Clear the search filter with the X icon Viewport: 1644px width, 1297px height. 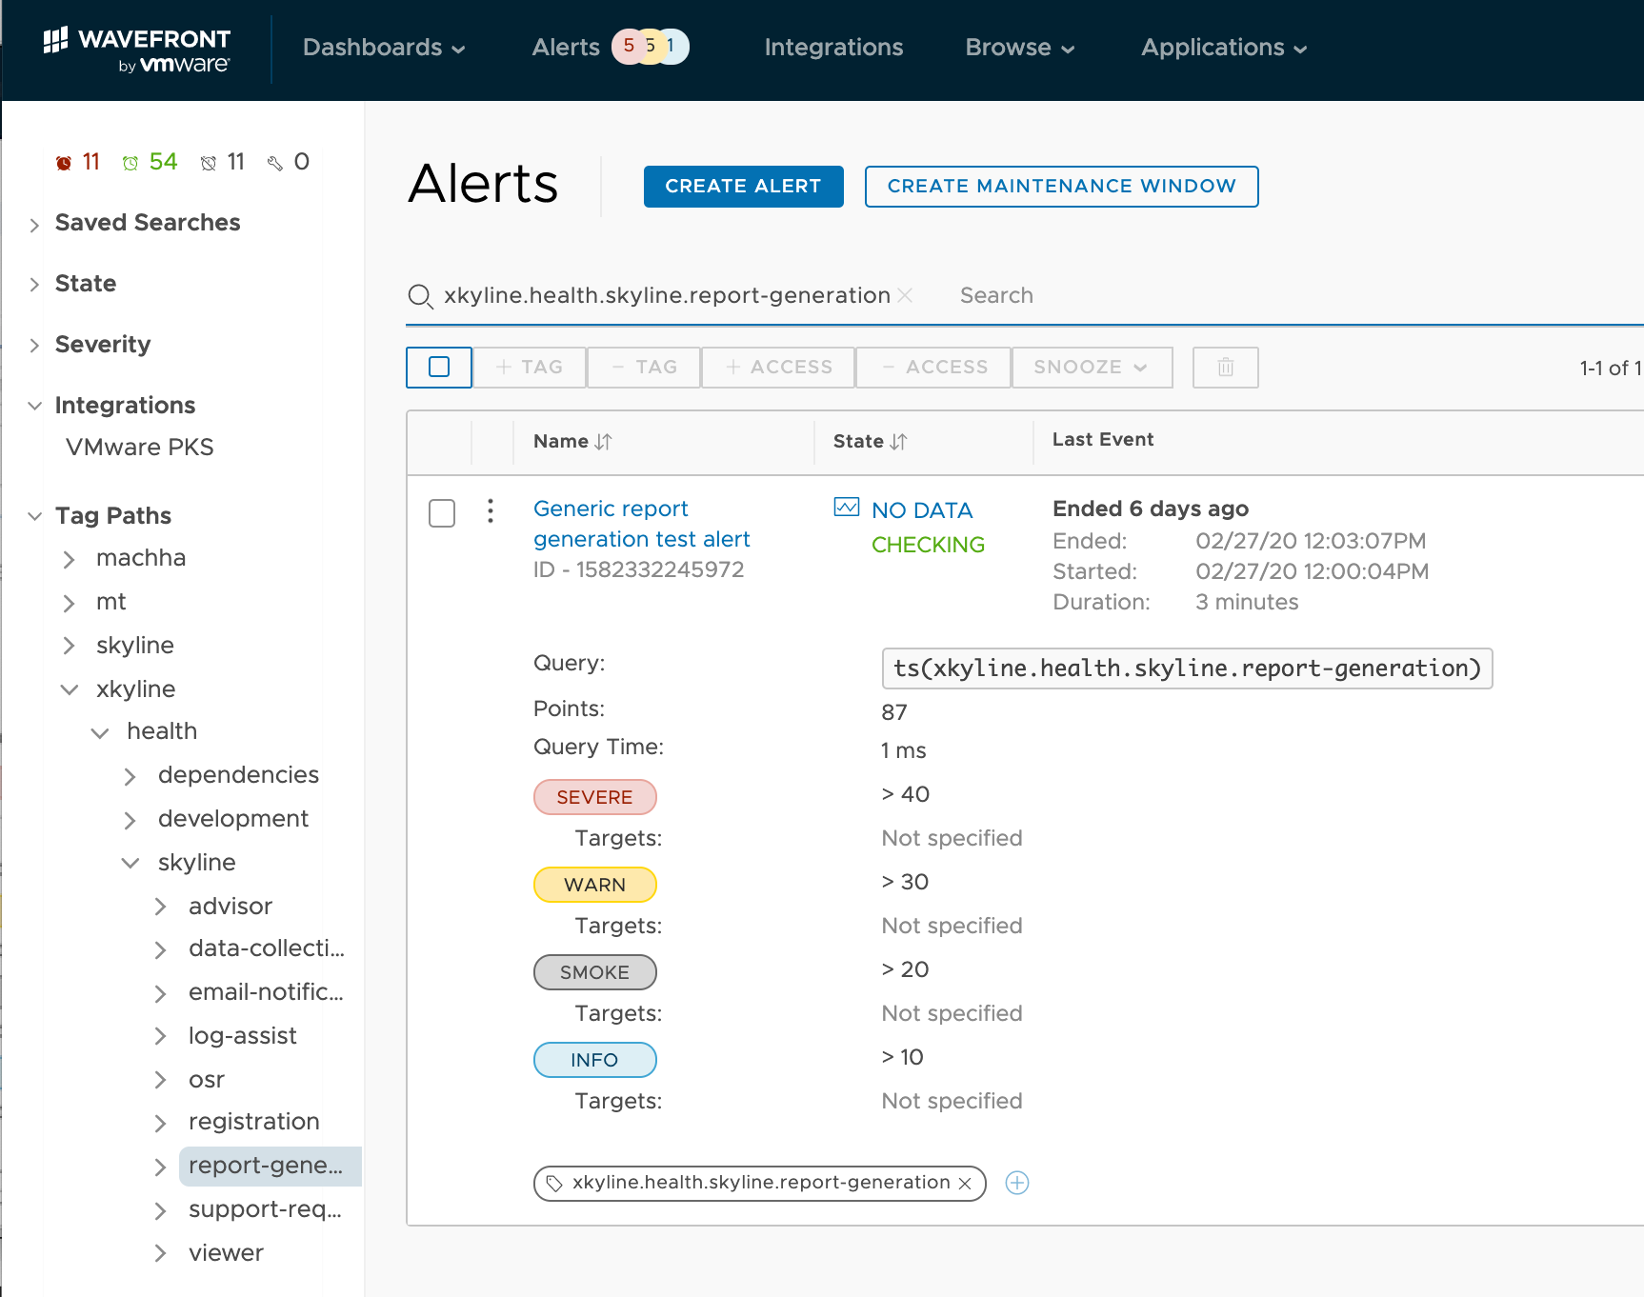click(905, 295)
